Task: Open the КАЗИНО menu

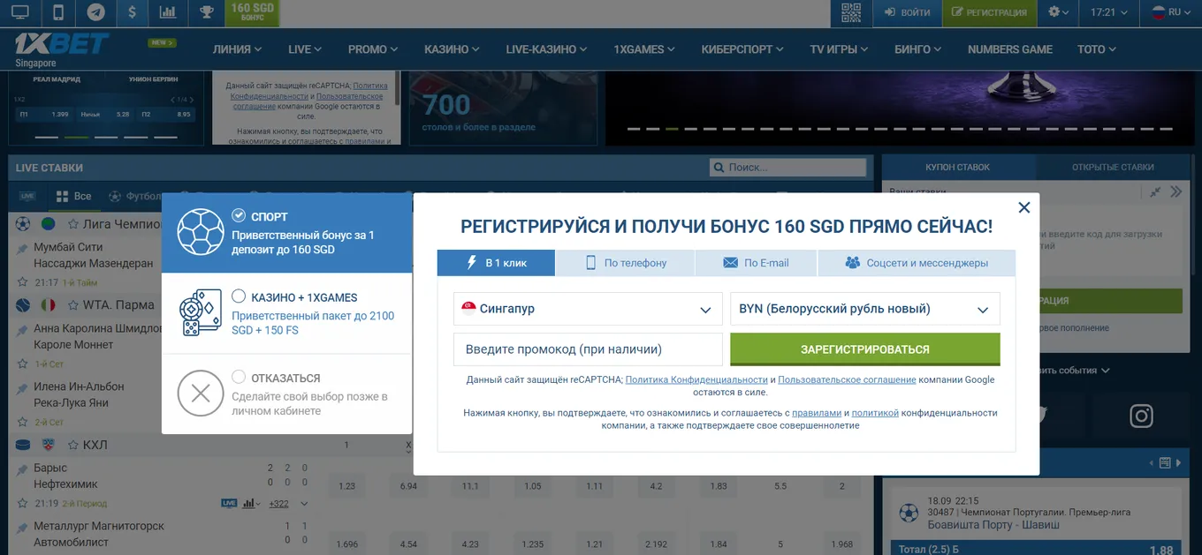Action: coord(452,49)
